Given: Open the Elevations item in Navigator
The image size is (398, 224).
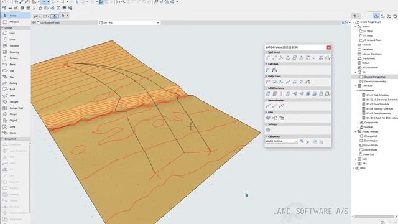Looking at the screenshot, I should coord(365,49).
